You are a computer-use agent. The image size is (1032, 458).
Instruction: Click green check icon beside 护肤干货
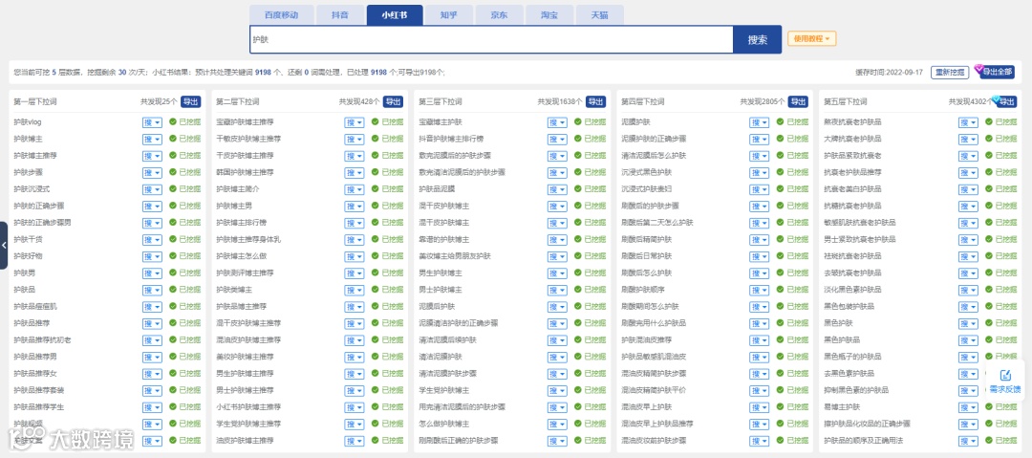(173, 239)
